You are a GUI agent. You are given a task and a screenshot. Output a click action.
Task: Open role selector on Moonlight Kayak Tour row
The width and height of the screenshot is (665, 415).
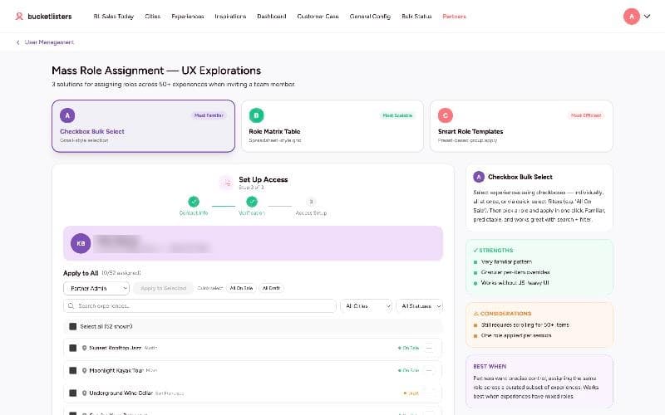(x=429, y=370)
